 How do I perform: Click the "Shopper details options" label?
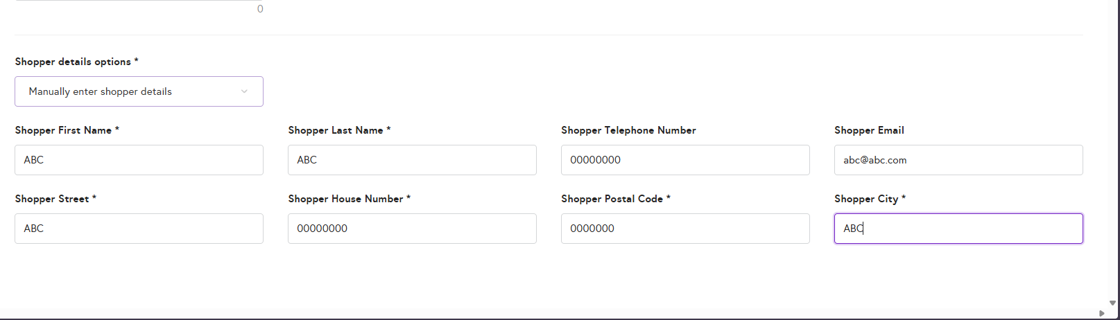pyautogui.click(x=73, y=62)
